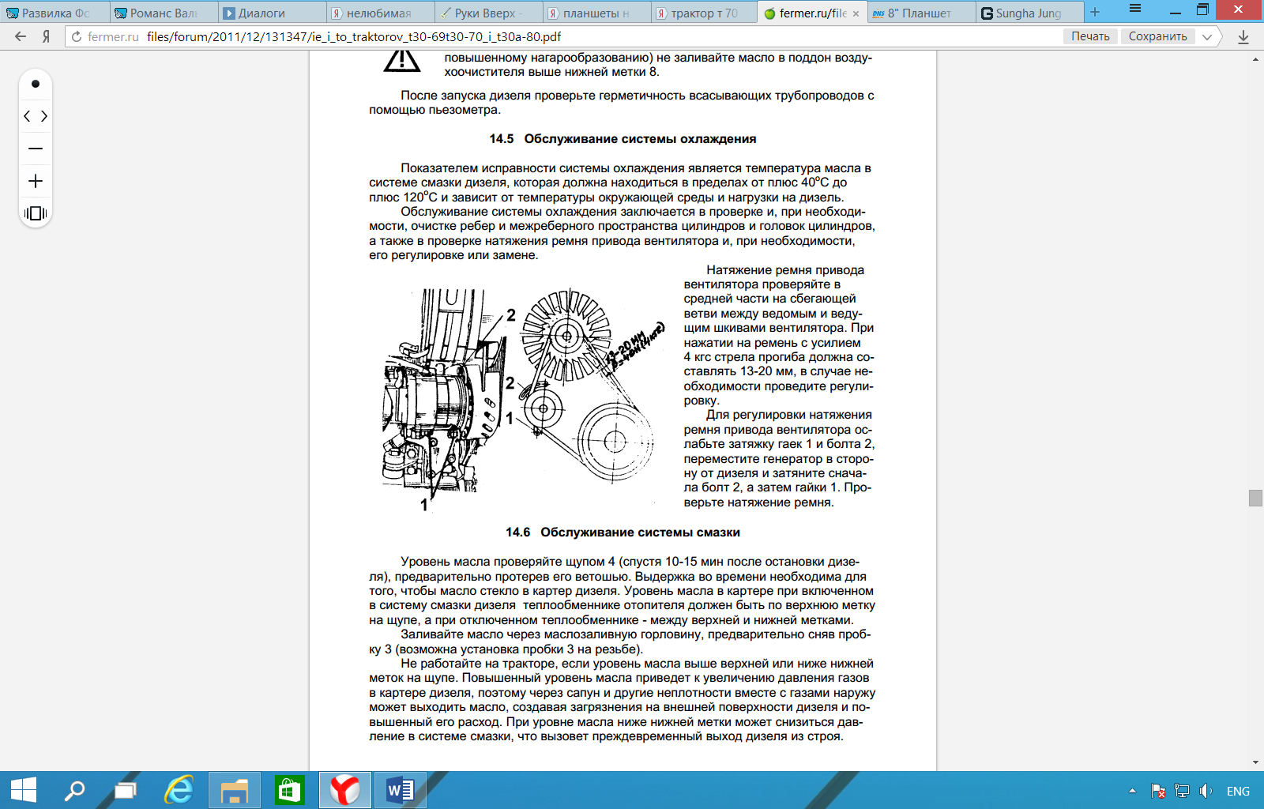Launch Internet Explorer from taskbar

tap(179, 790)
